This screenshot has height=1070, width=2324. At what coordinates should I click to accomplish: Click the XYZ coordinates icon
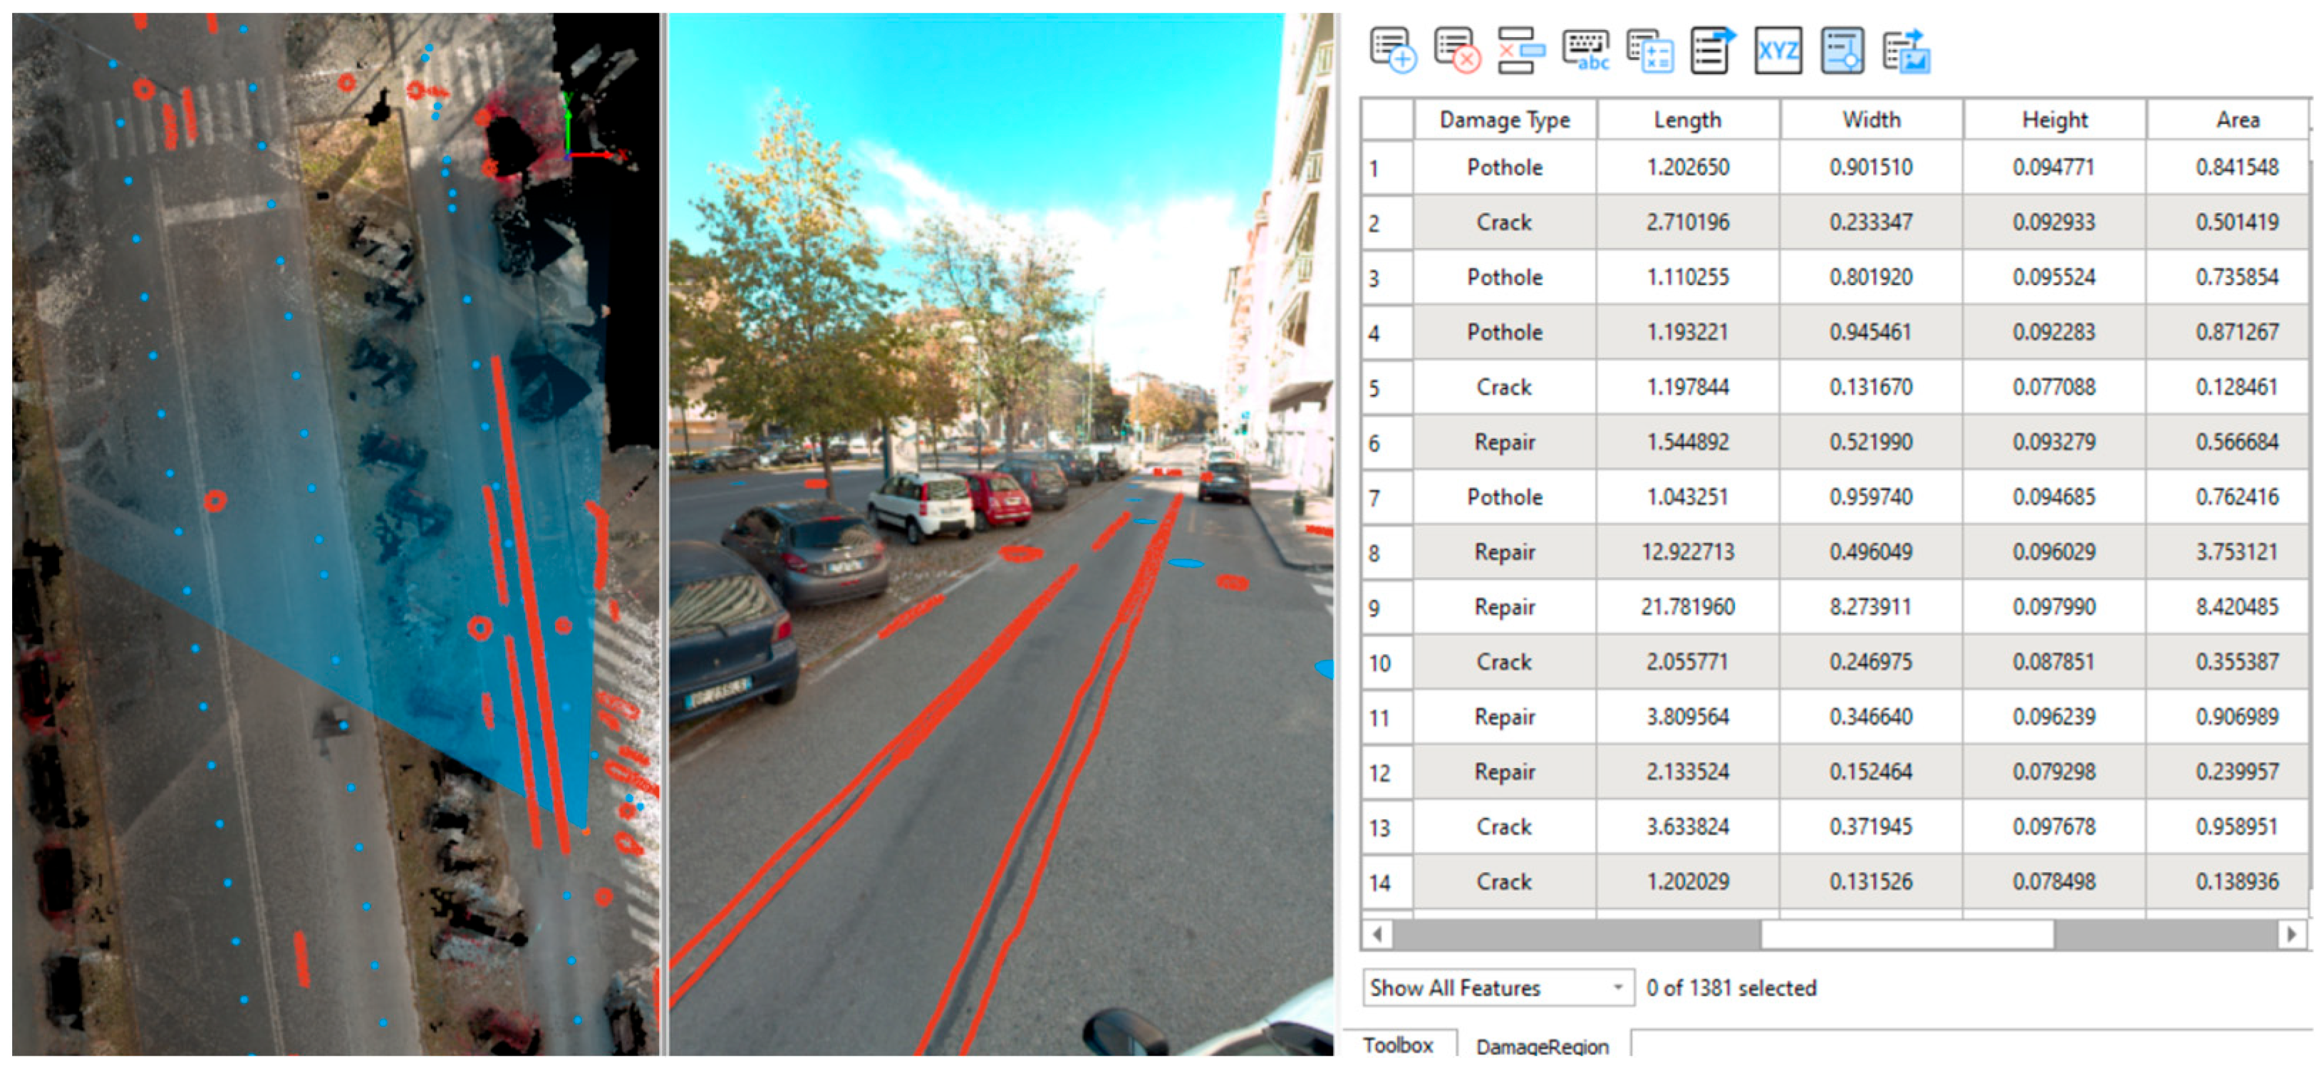pos(1778,51)
